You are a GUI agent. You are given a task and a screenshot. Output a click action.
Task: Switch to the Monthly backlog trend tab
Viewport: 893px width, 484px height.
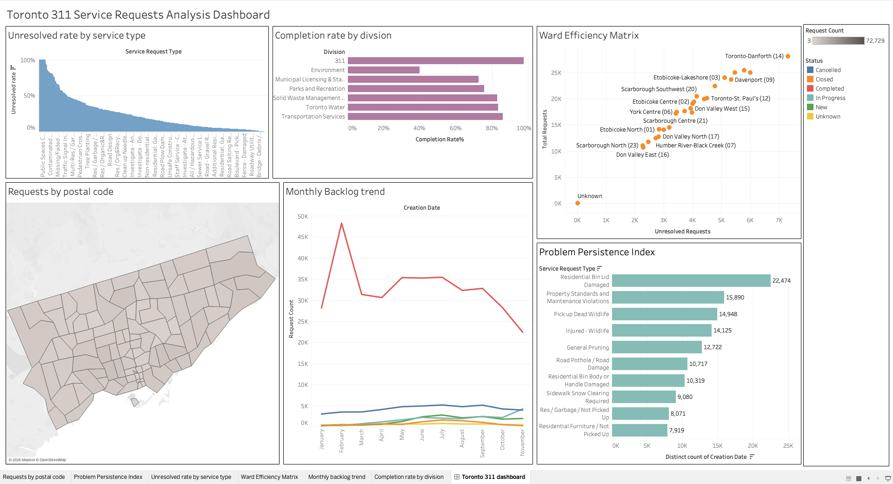tap(337, 477)
